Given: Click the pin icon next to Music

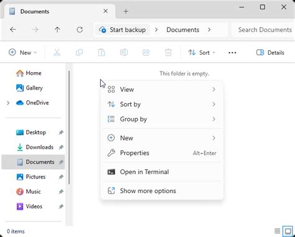Looking at the screenshot, I should (x=61, y=192).
